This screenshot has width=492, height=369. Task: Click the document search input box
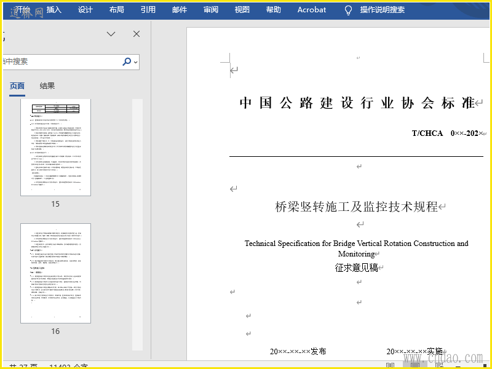(61, 61)
